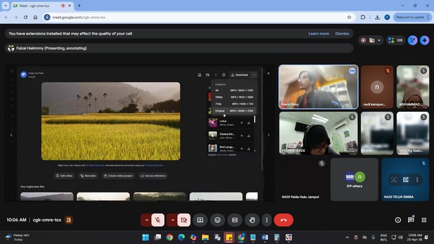Open the activities grid icon
Viewport: 434px width, 244px height.
[424, 220]
